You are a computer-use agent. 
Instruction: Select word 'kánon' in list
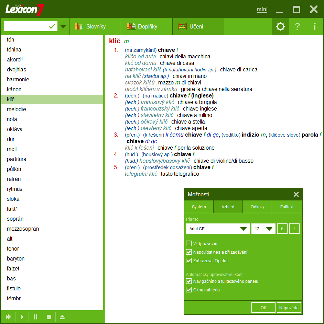(x=52, y=89)
